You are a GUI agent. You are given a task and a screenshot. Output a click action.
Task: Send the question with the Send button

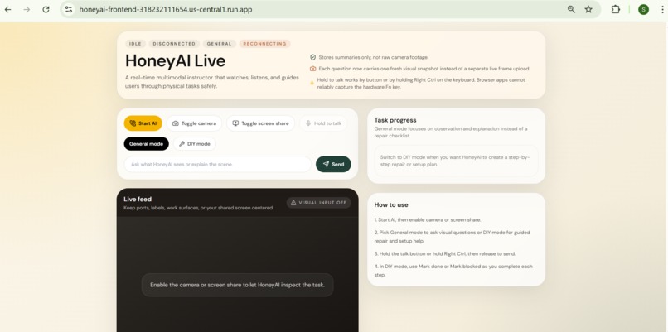tap(333, 164)
